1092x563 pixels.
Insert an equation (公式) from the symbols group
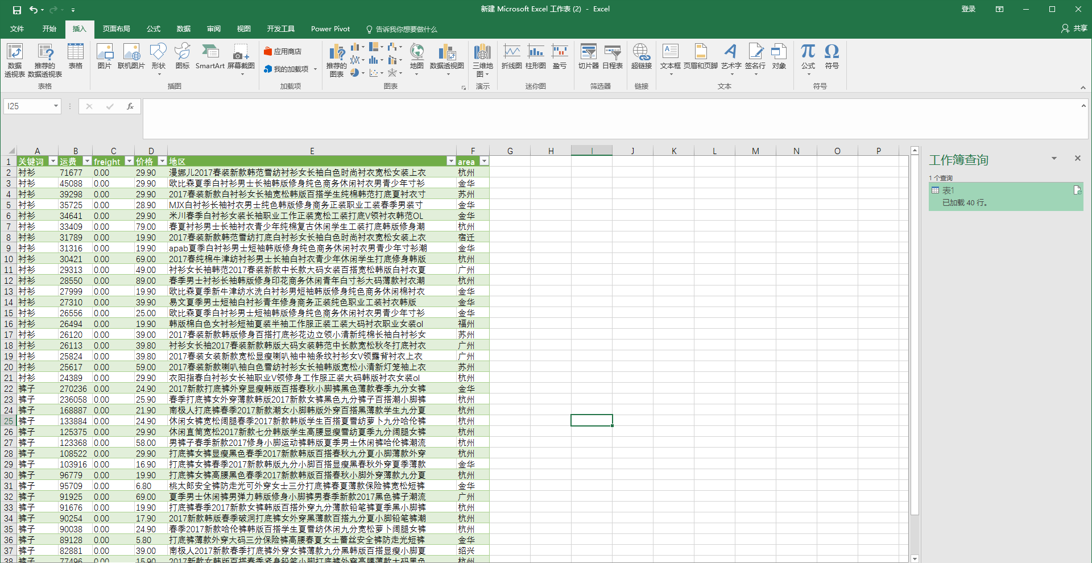point(808,59)
